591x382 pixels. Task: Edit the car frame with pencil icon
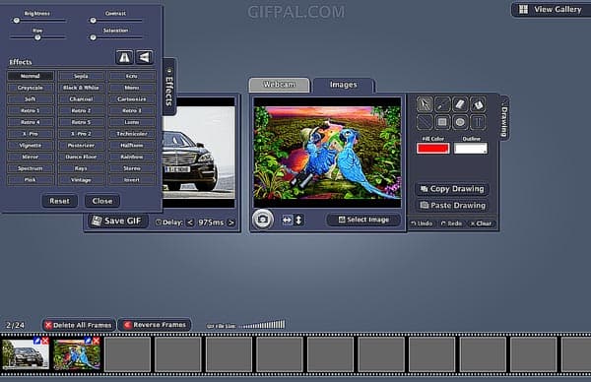[37, 341]
